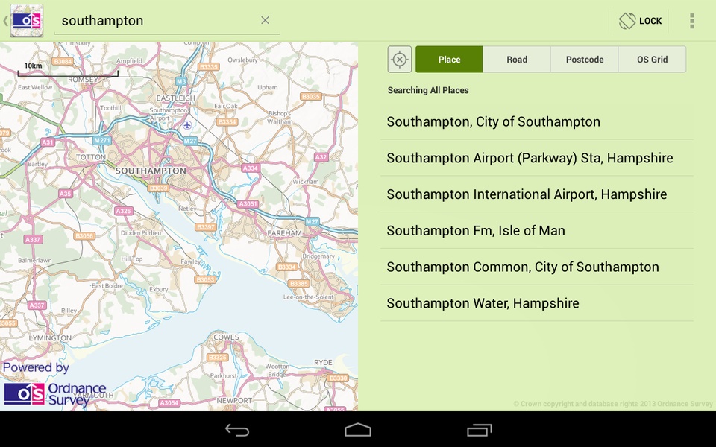Tap the Android recent apps button
The width and height of the screenshot is (716, 447).
point(479,430)
